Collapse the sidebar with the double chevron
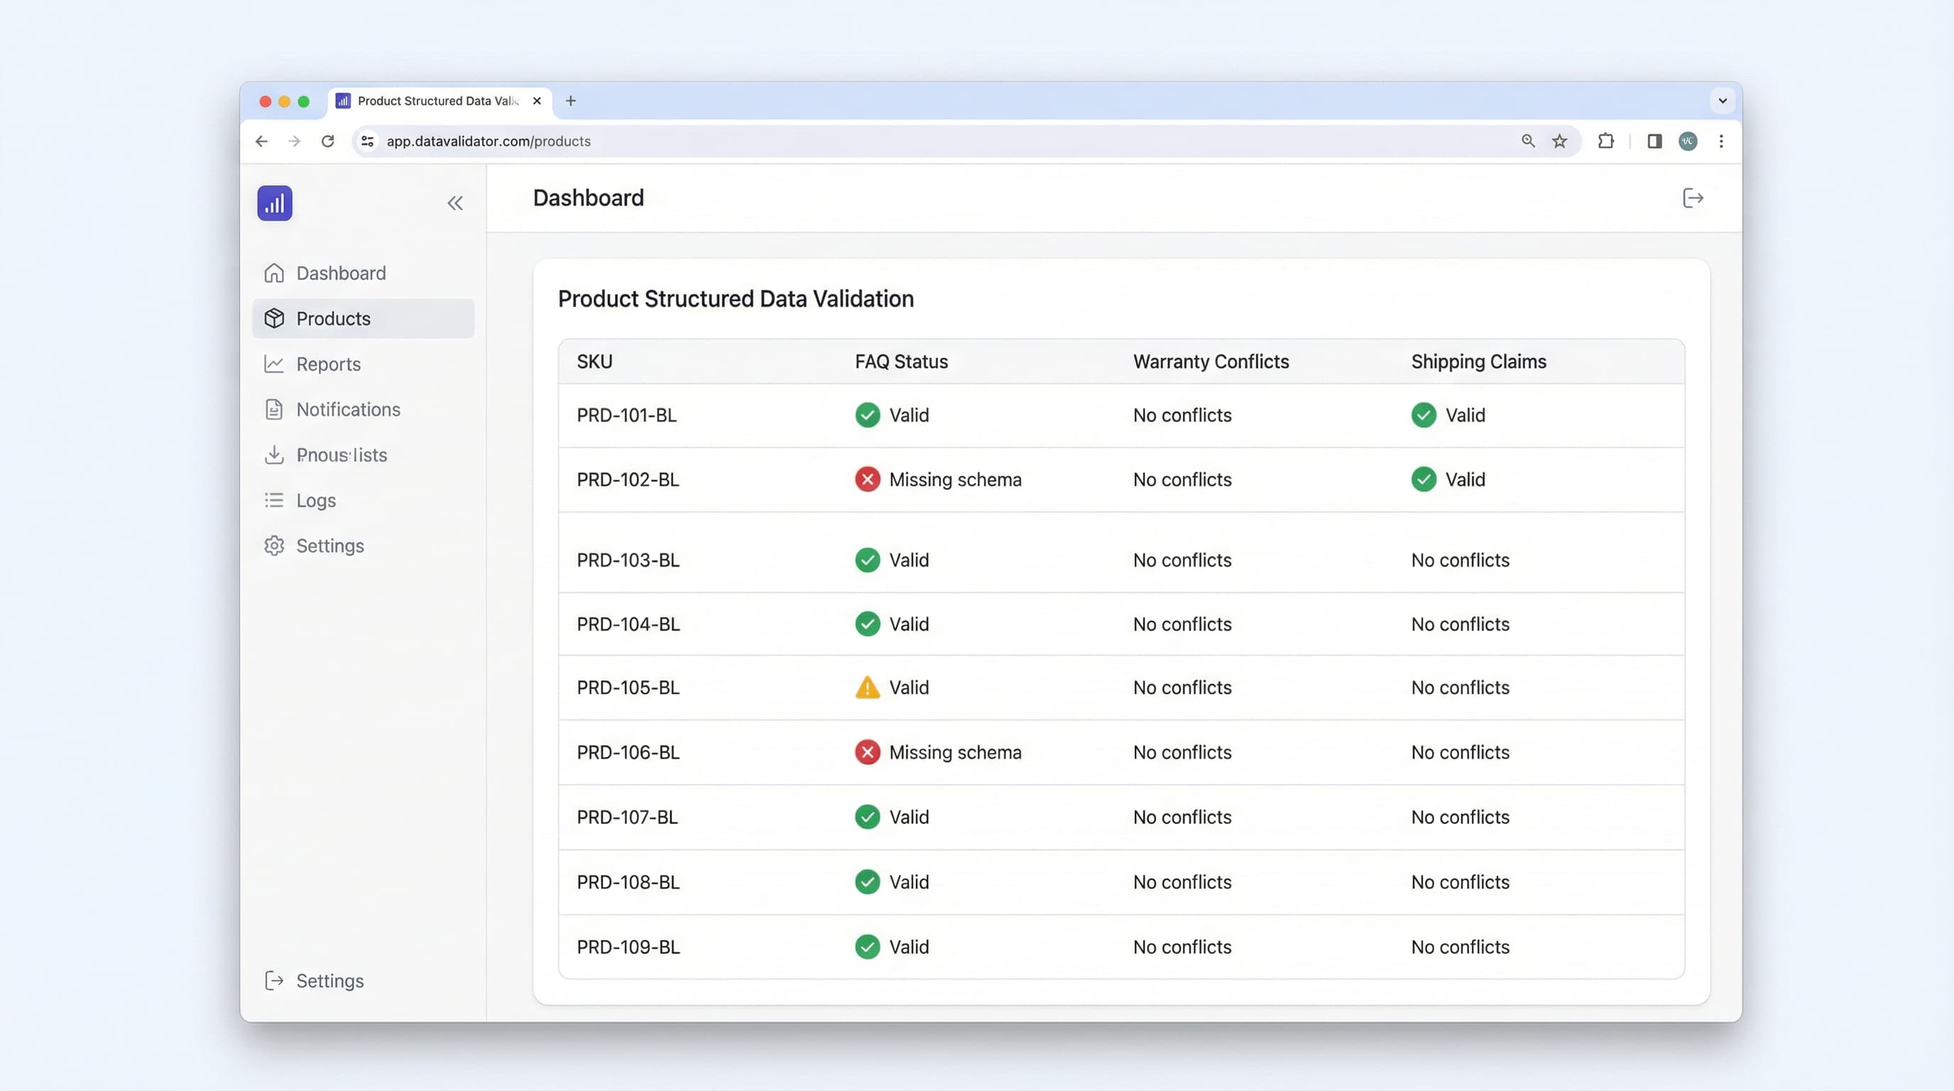The width and height of the screenshot is (1954, 1091). click(455, 202)
